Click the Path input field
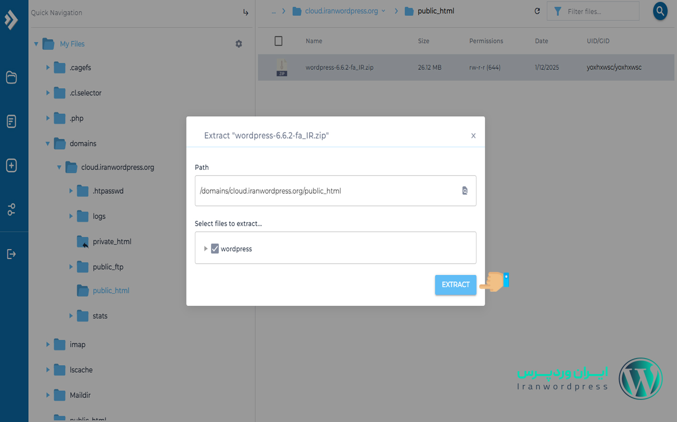The width and height of the screenshot is (677, 422). point(335,191)
